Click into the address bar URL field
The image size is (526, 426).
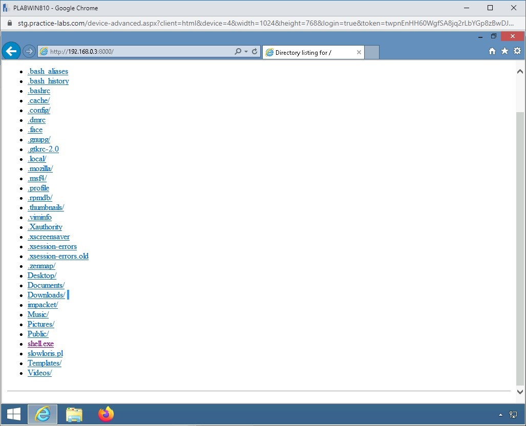pyautogui.click(x=138, y=52)
